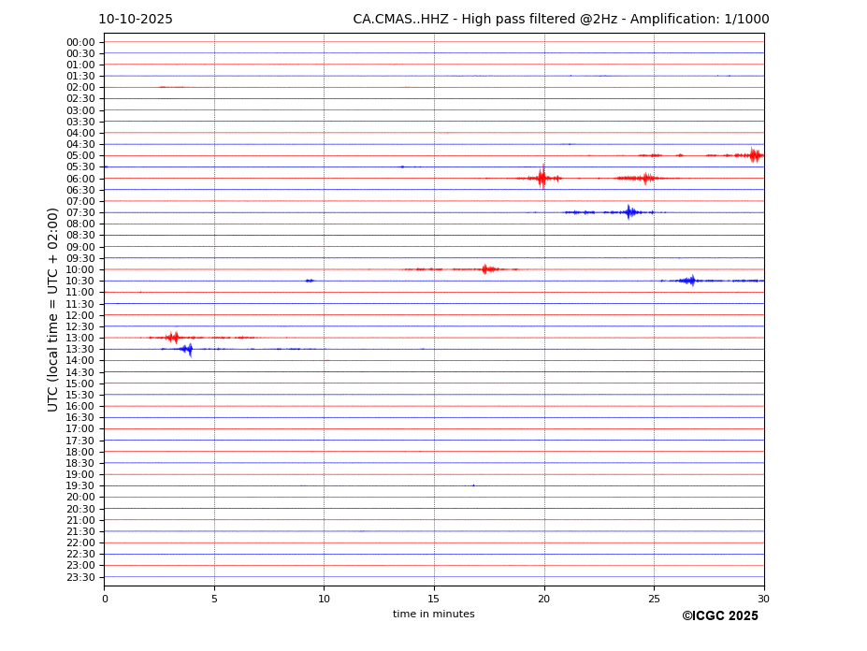Select the 12:00 time label on the y-axis
The image size is (867, 651).
(x=80, y=315)
